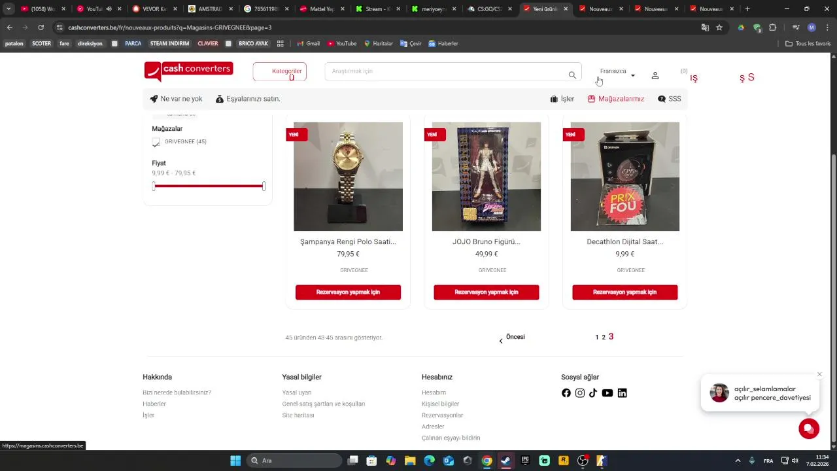Viewport: 837px width, 471px height.
Task: Open Chrome extensions puzzle icon
Action: 773,27
